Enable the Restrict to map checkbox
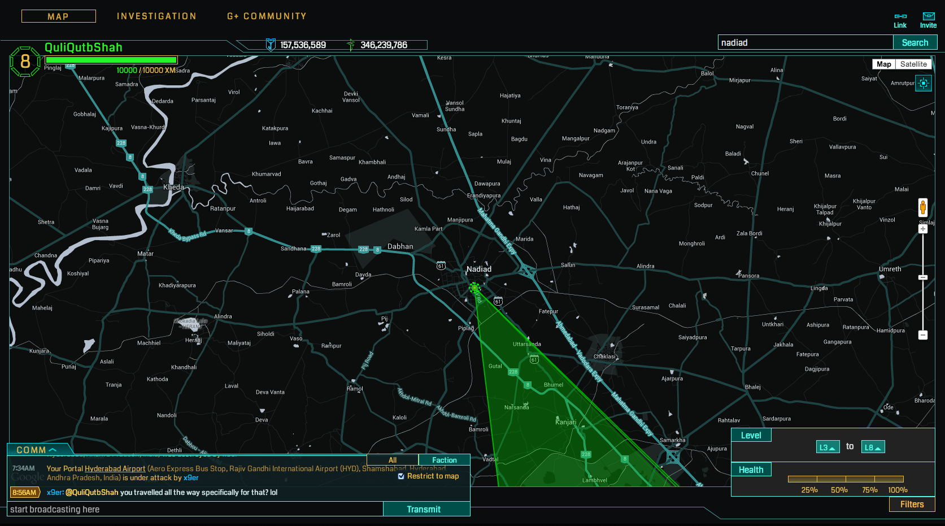 (401, 476)
